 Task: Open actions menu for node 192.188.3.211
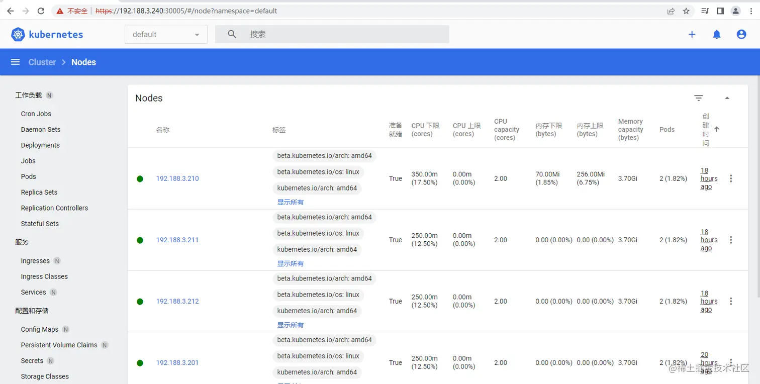point(731,240)
